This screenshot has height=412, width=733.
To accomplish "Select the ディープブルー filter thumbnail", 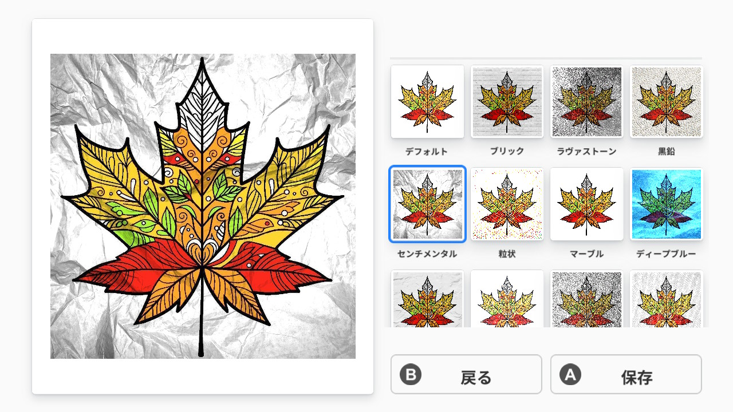I will (x=667, y=204).
